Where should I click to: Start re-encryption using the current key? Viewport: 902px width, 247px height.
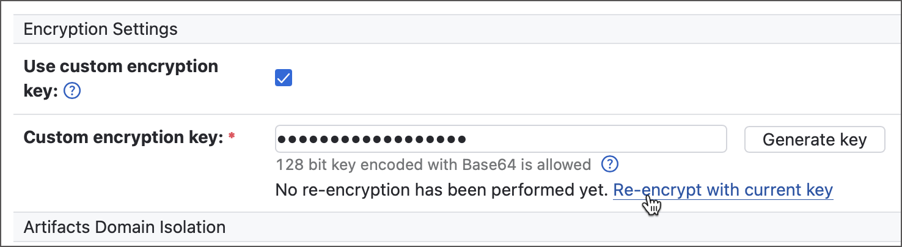[x=722, y=190]
